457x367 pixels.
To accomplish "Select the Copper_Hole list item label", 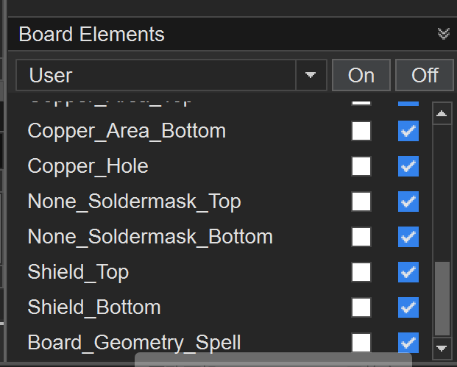I will point(88,166).
